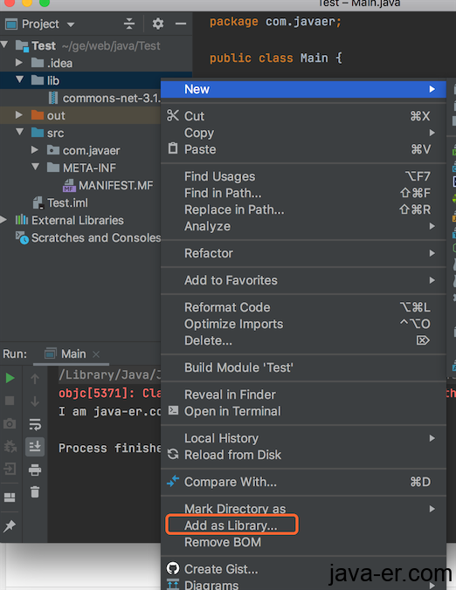Expand the .idea folder arrow
Image resolution: width=456 pixels, height=590 pixels.
(19, 63)
